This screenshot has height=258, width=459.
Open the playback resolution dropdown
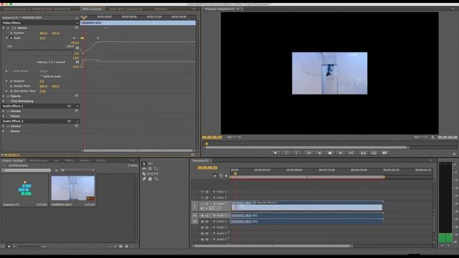[x=420, y=137]
